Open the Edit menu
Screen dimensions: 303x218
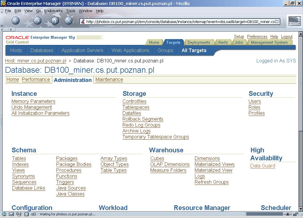18,11
